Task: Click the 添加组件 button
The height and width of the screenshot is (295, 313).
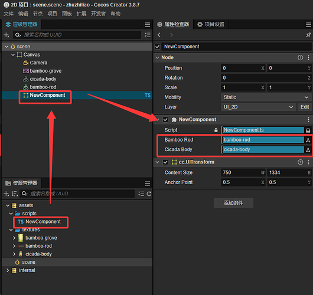Action: coord(233,203)
